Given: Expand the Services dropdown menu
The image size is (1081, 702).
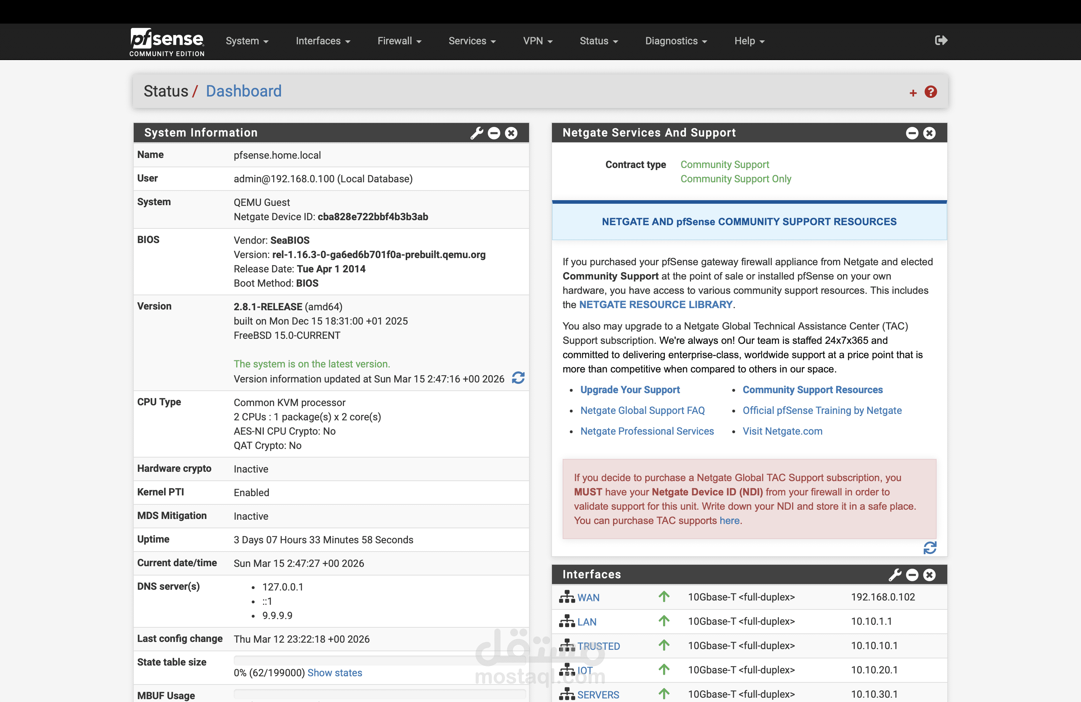Looking at the screenshot, I should click(x=472, y=41).
